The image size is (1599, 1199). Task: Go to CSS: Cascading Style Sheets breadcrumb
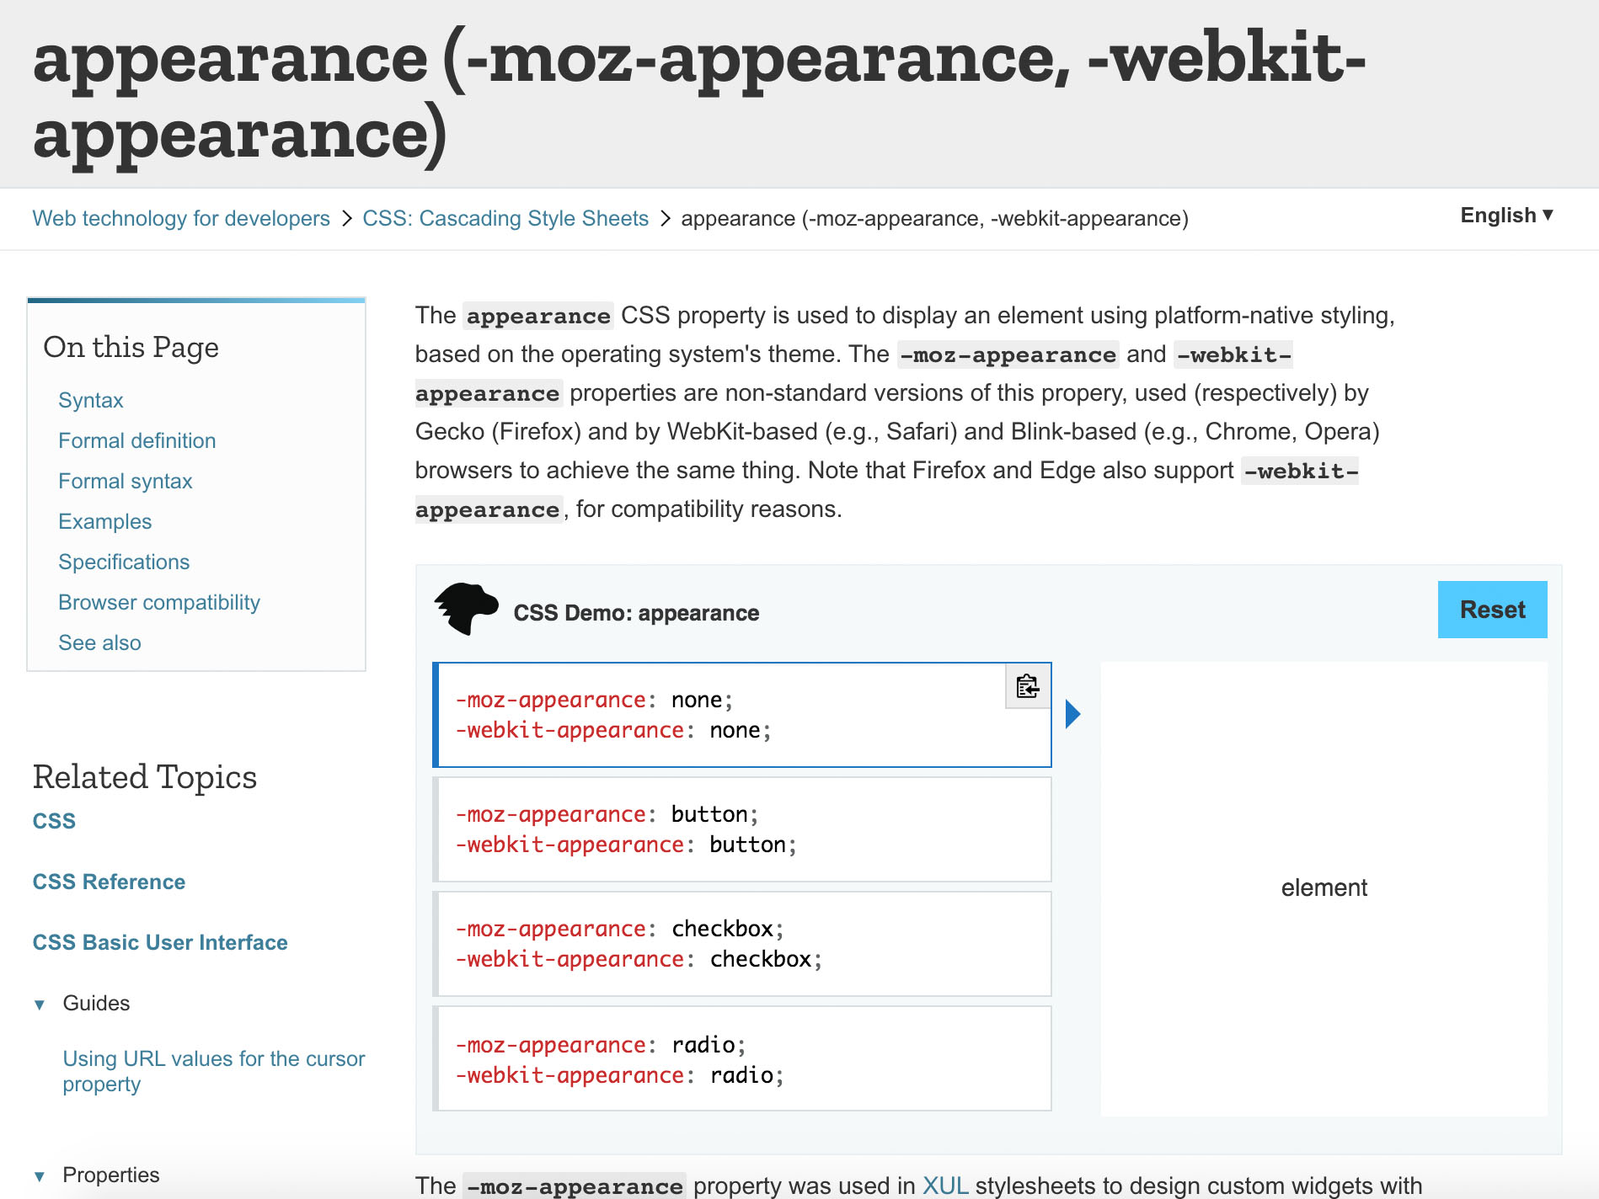[x=505, y=219]
